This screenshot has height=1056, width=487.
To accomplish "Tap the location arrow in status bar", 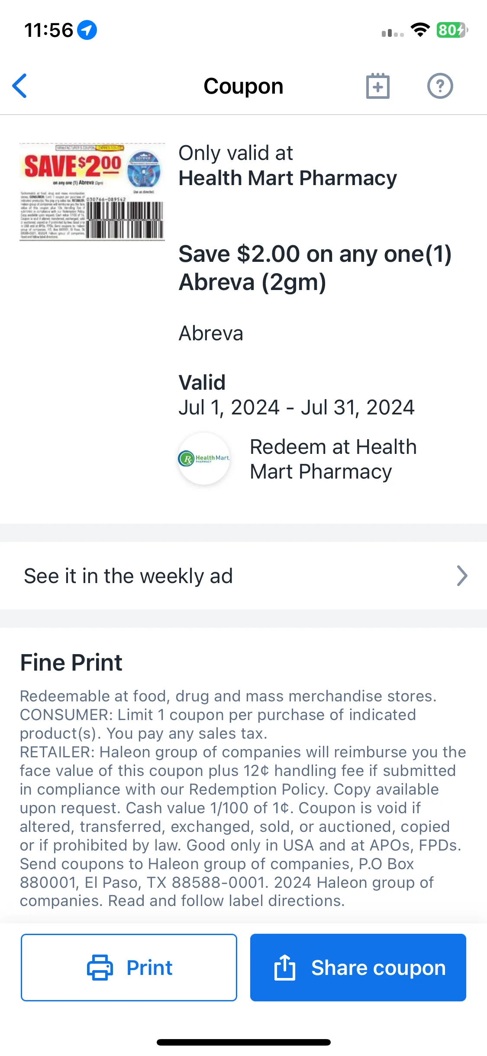I will 87,30.
